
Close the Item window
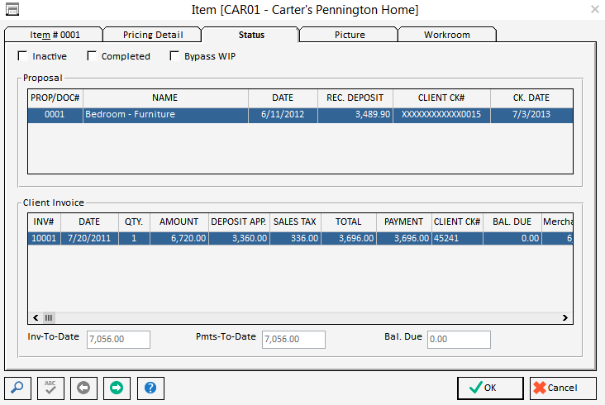point(594,9)
